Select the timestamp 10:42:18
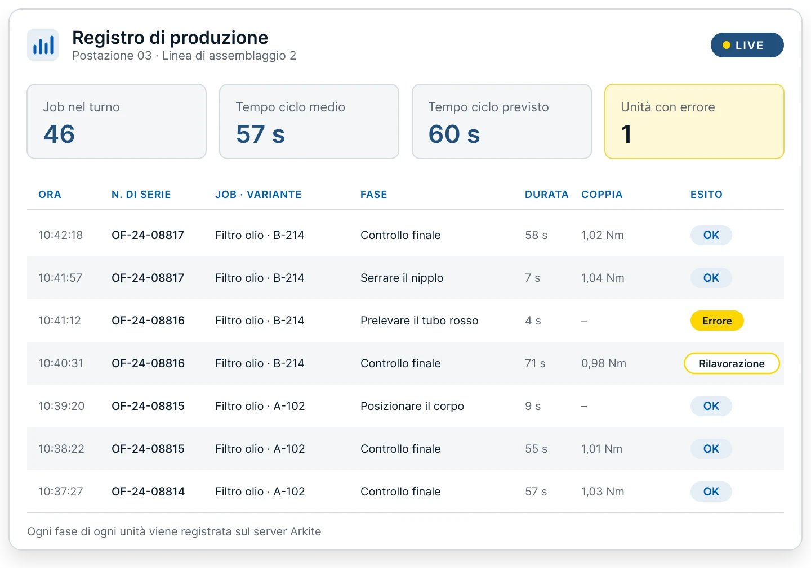 pyautogui.click(x=61, y=235)
